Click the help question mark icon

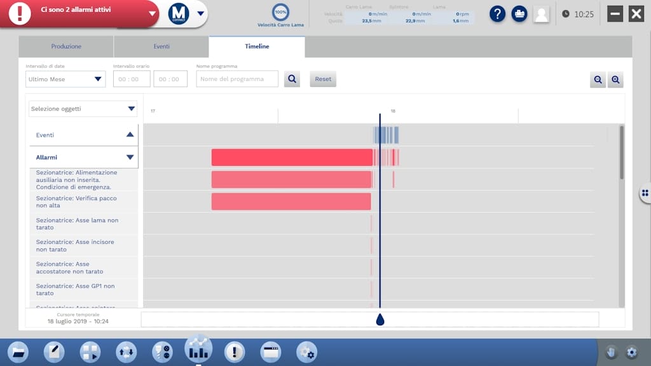click(x=497, y=14)
